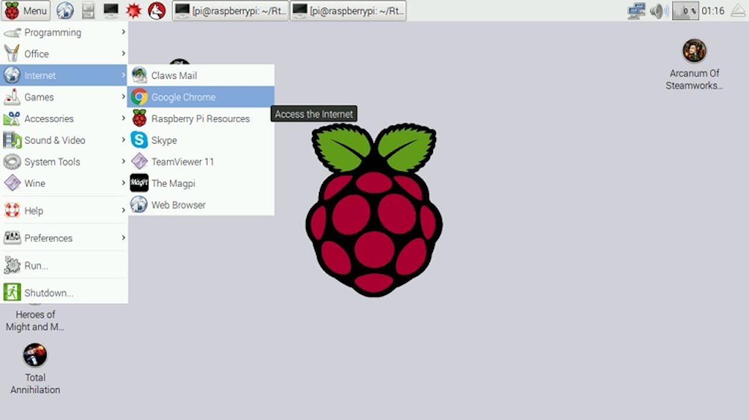Select Heroes of Might and M... desktop label
The image size is (749, 420).
point(35,321)
